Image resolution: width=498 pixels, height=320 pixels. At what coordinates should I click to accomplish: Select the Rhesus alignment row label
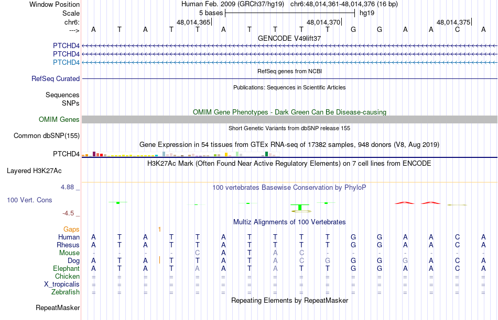point(68,245)
